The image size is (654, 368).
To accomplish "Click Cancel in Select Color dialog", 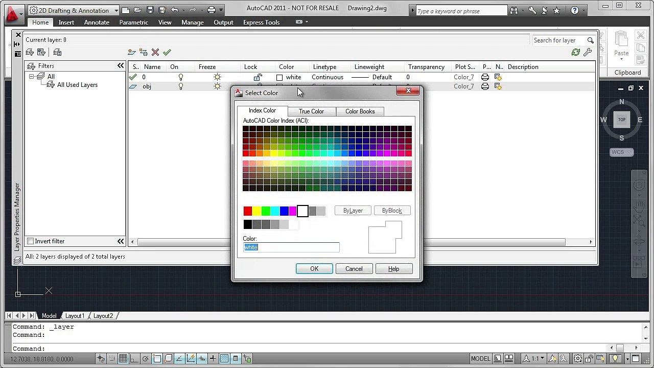I will coord(354,269).
